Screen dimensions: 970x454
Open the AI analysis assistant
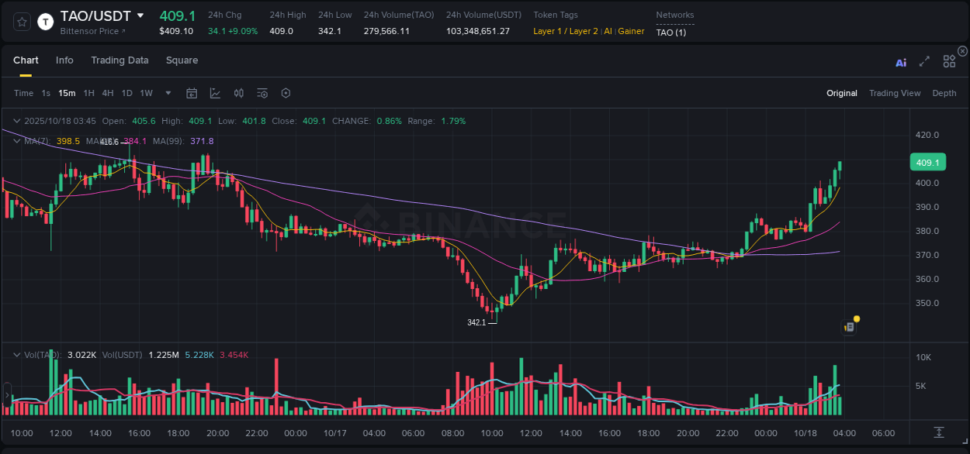pyautogui.click(x=901, y=62)
